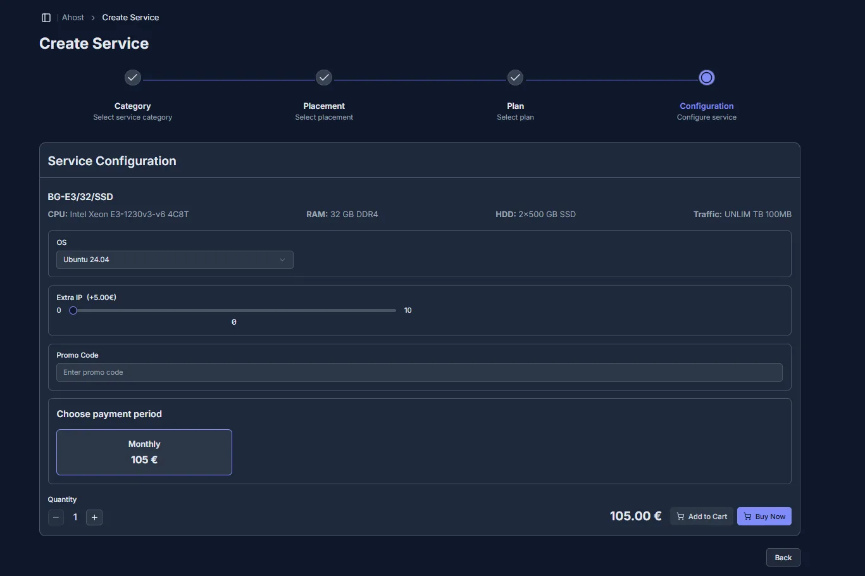The height and width of the screenshot is (576, 865).
Task: Click the Back button
Action: coord(783,558)
